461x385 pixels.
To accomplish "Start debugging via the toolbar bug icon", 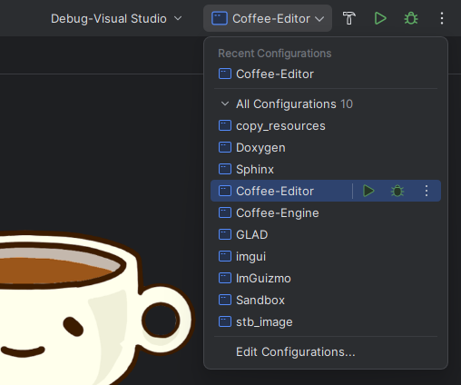I will click(x=411, y=18).
